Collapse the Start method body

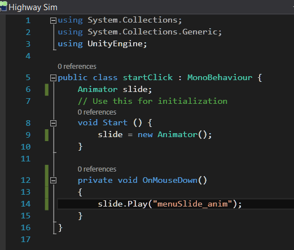coord(53,123)
